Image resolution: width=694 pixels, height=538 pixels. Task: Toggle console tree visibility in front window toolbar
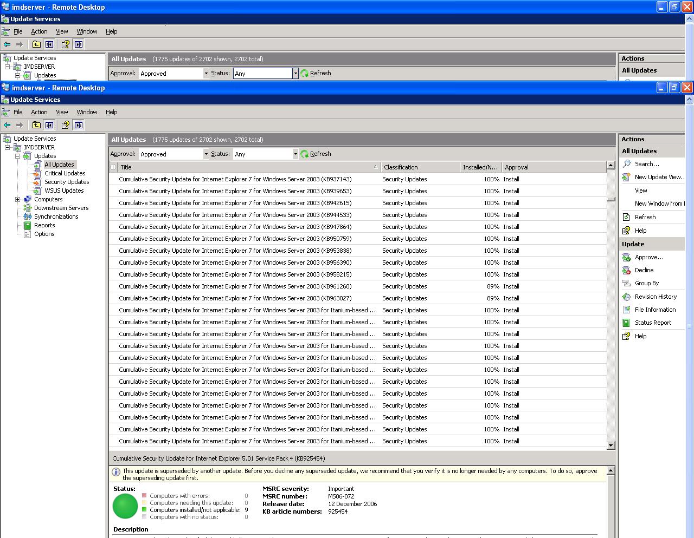[x=49, y=125]
